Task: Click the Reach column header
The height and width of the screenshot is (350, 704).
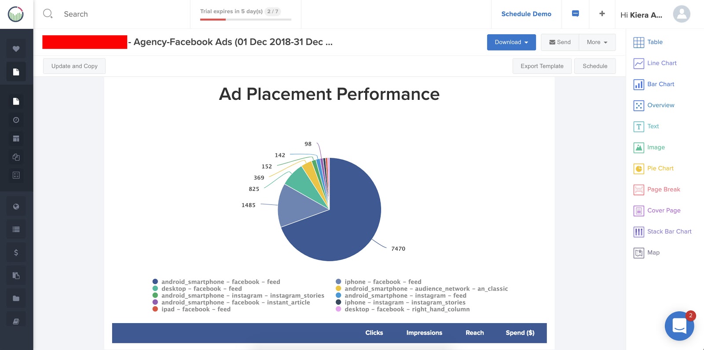Action: (475, 333)
